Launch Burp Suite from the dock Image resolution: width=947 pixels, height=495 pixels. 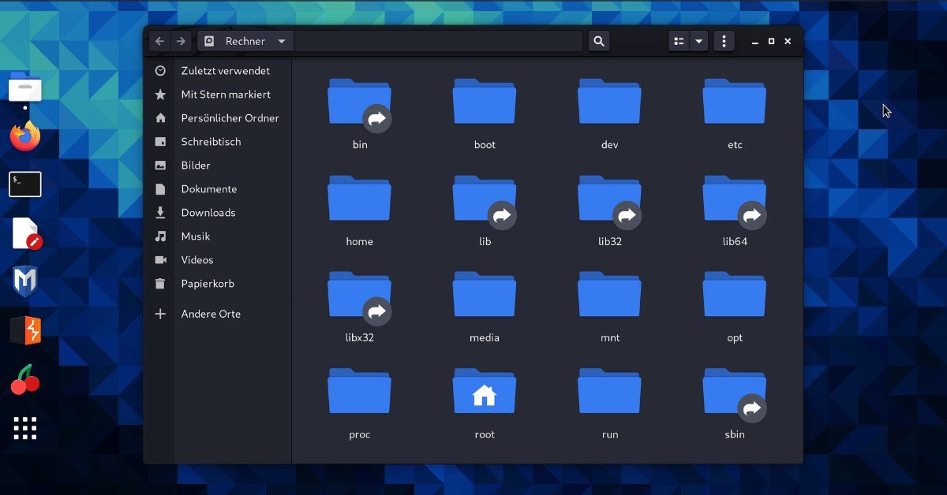point(25,330)
